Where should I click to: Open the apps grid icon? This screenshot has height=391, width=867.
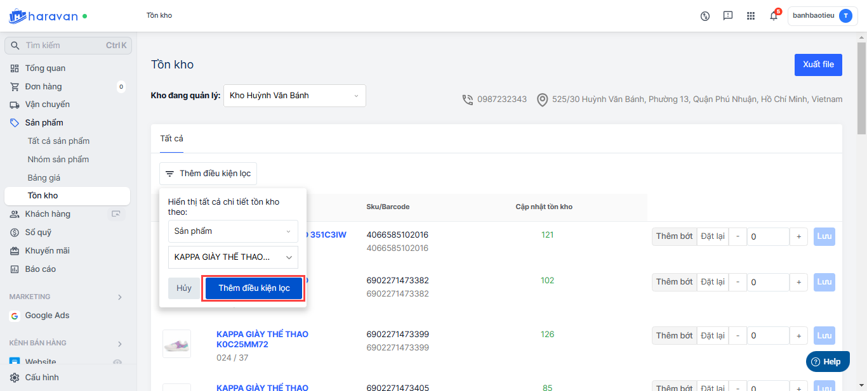(x=751, y=16)
